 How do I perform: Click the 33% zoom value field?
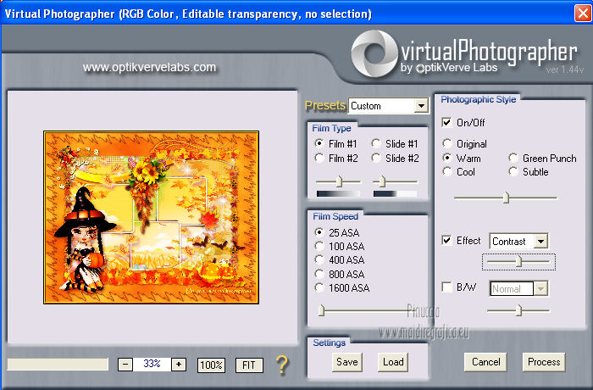pos(152,365)
